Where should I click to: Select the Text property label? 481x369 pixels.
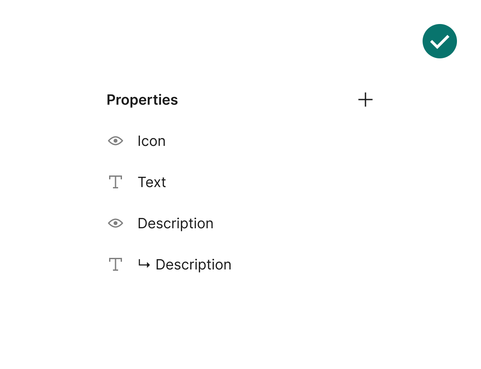coord(152,182)
